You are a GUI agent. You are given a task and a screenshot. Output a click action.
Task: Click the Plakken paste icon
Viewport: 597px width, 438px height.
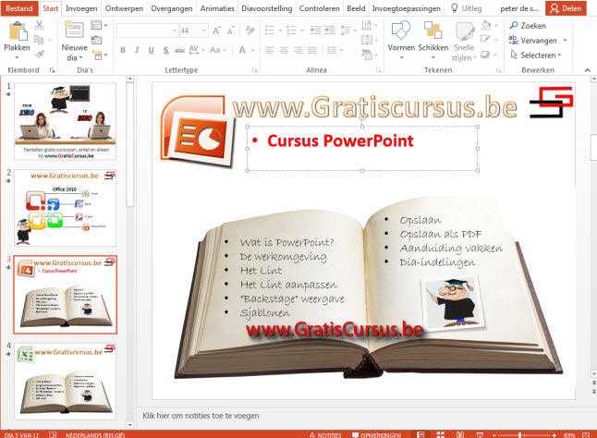click(x=18, y=31)
